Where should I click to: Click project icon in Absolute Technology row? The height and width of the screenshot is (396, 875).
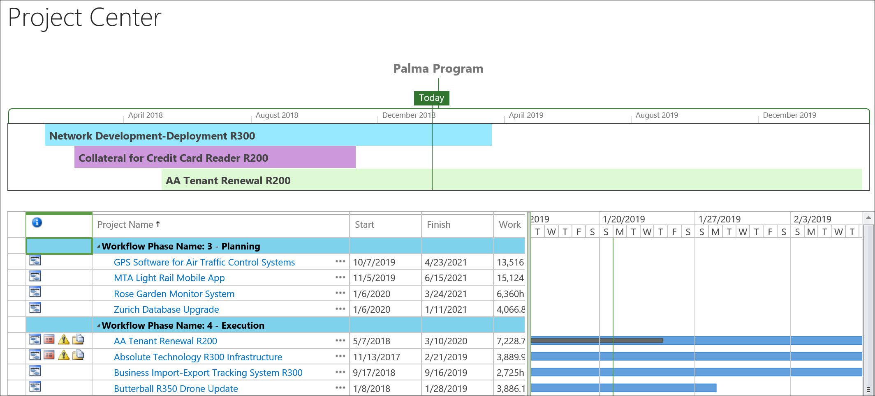(35, 355)
